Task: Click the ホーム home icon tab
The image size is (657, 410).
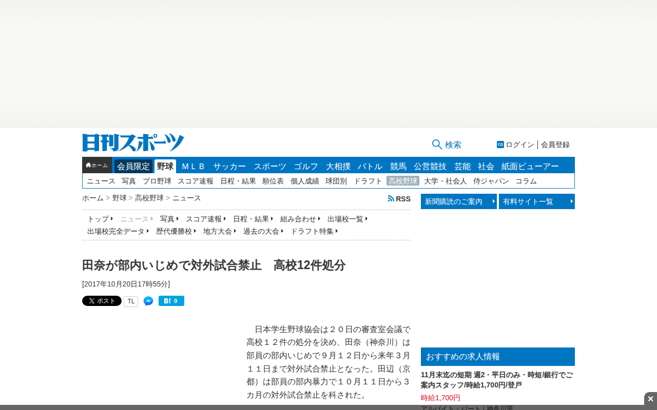Action: (x=97, y=165)
